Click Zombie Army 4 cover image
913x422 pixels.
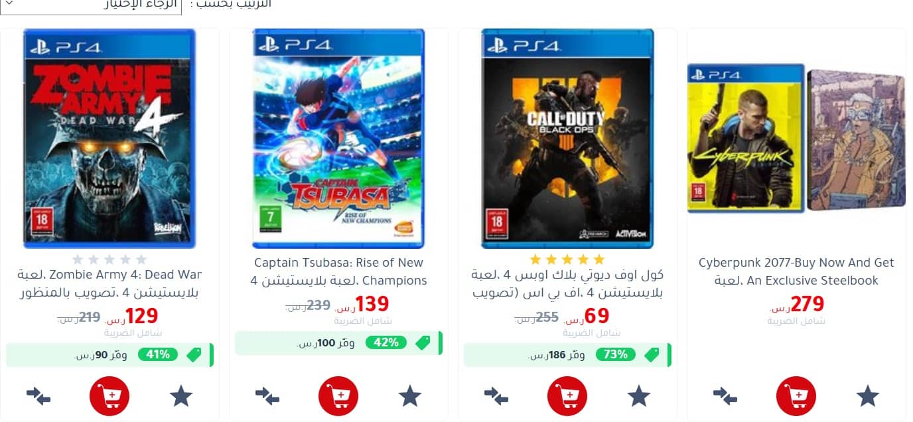point(109,138)
